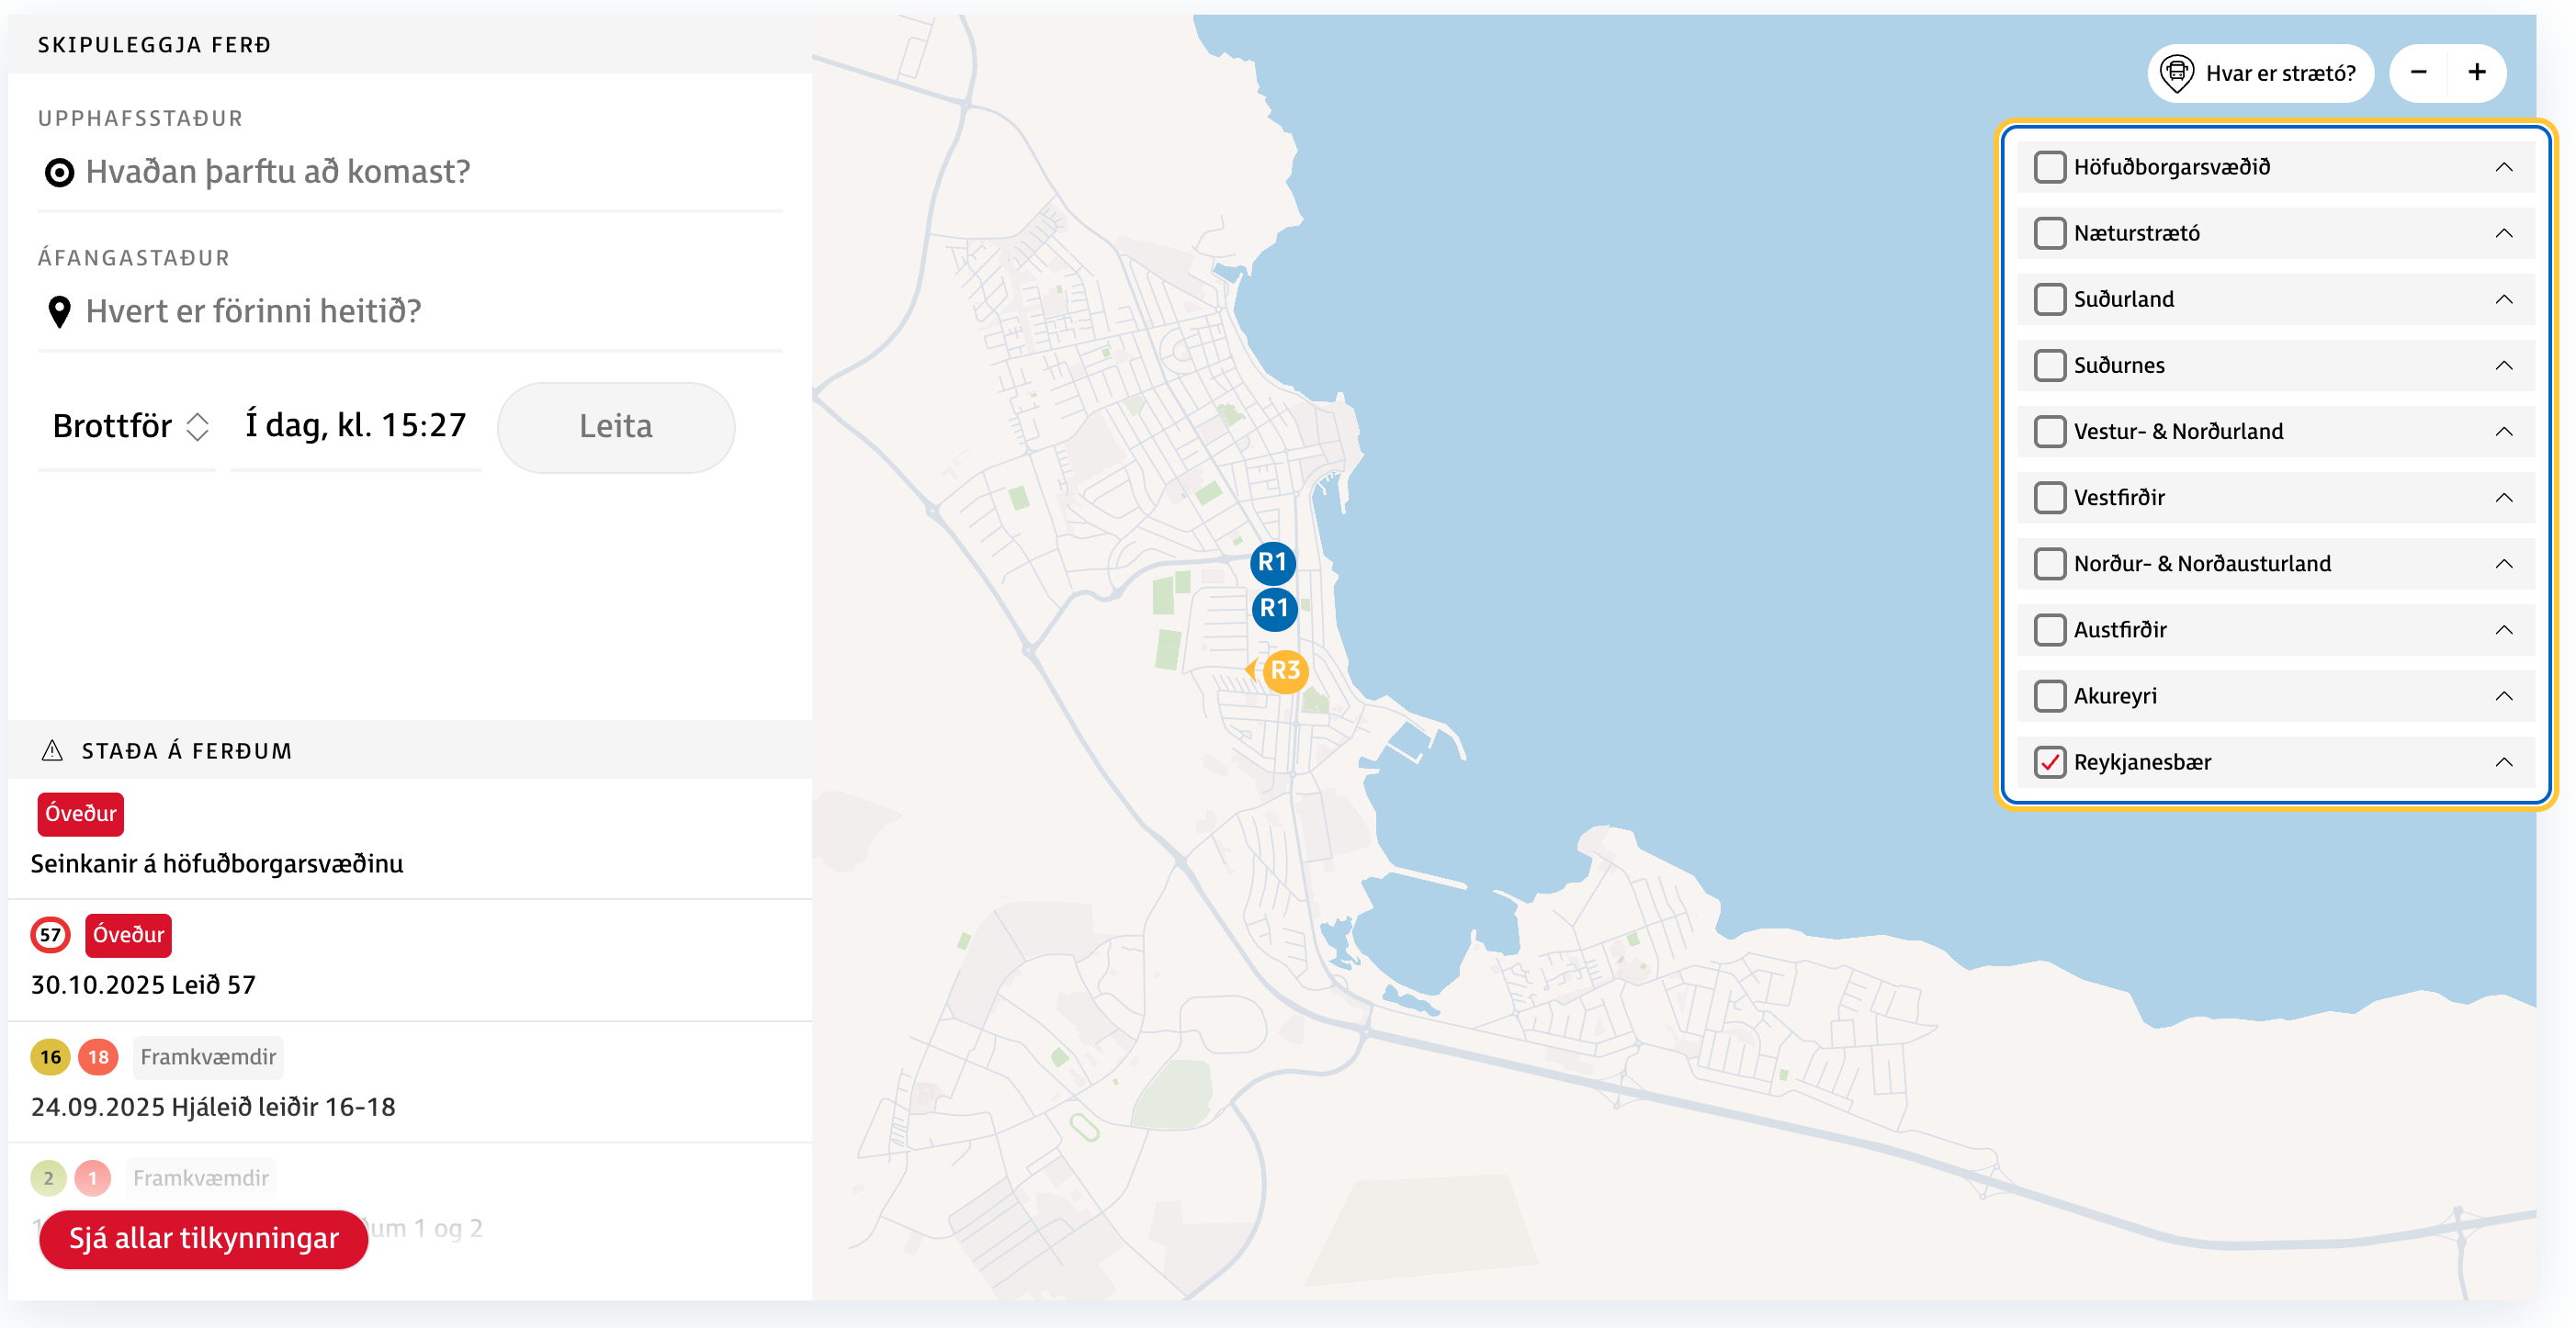Click the yellow route 16 badge

(50, 1057)
